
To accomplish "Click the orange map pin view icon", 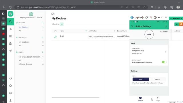I will click(x=181, y=24).
